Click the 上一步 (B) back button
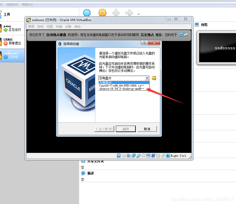 104,129
